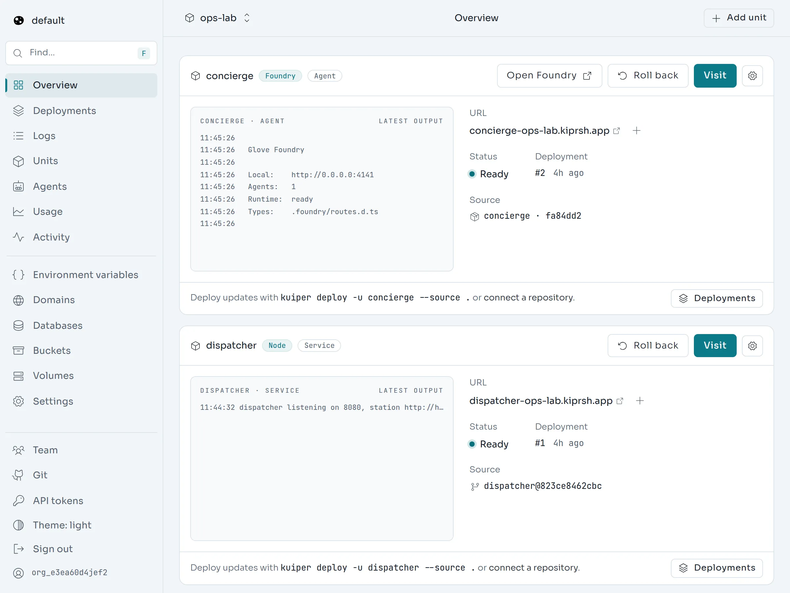Open the Activity page
Viewport: 790px width, 593px height.
[x=81, y=237]
